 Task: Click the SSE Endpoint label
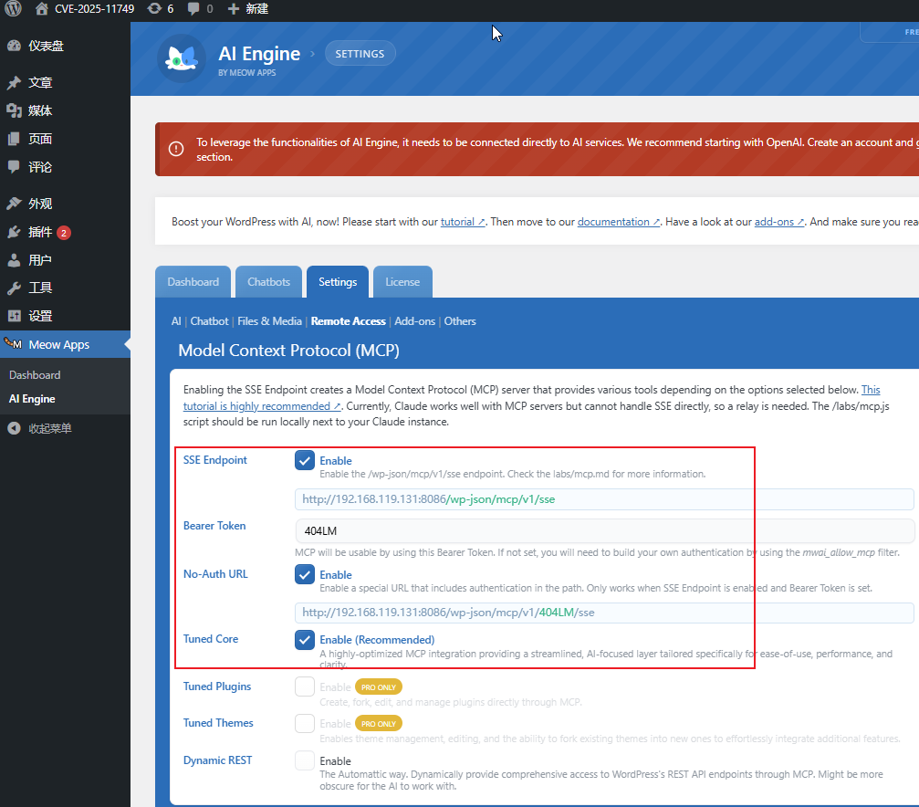point(215,460)
